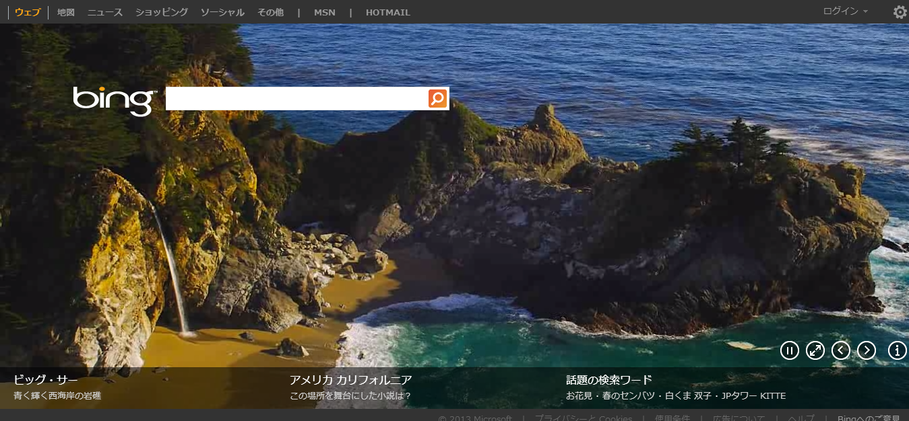Open ショッピング from the top navigation
The image size is (909, 421).
[162, 12]
